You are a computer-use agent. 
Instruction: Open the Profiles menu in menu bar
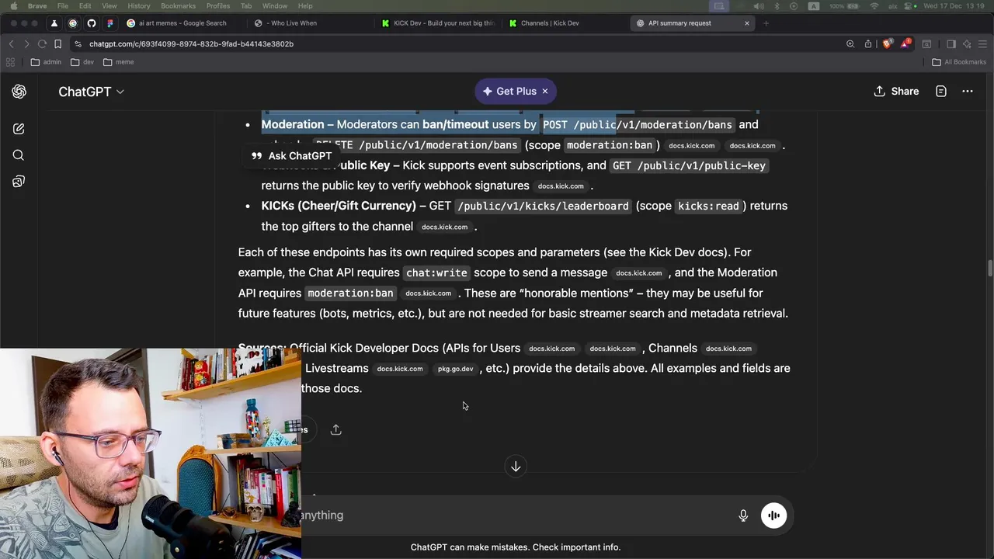point(217,6)
